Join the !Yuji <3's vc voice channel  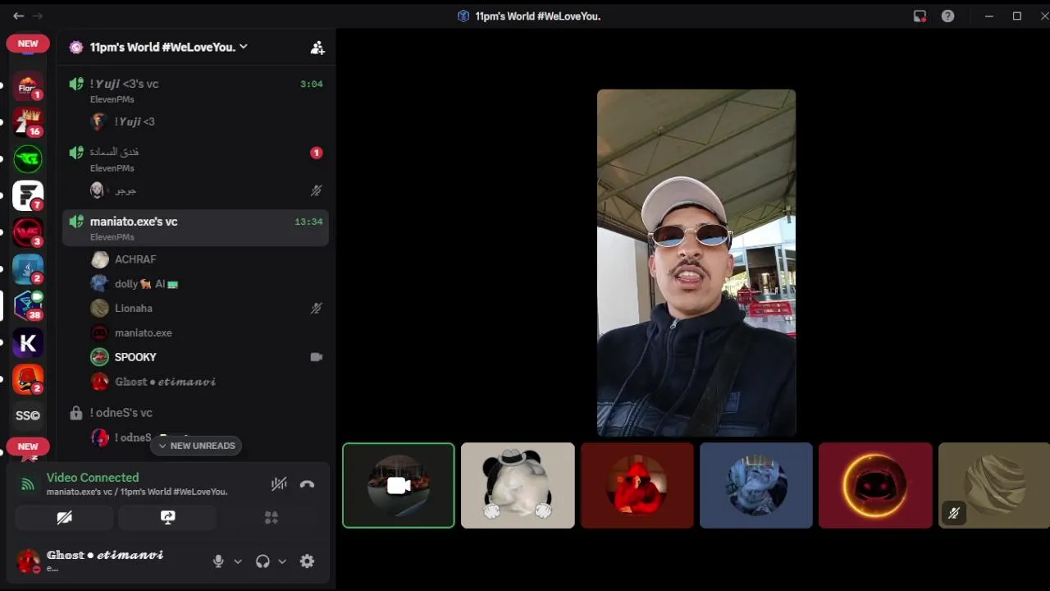(195, 90)
